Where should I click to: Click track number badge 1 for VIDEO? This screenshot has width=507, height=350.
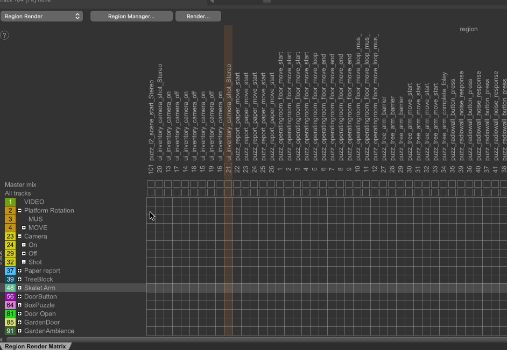10,202
